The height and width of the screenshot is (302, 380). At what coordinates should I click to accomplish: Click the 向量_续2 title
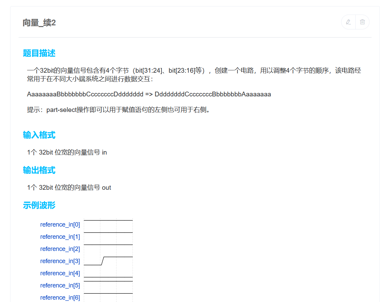pos(39,23)
